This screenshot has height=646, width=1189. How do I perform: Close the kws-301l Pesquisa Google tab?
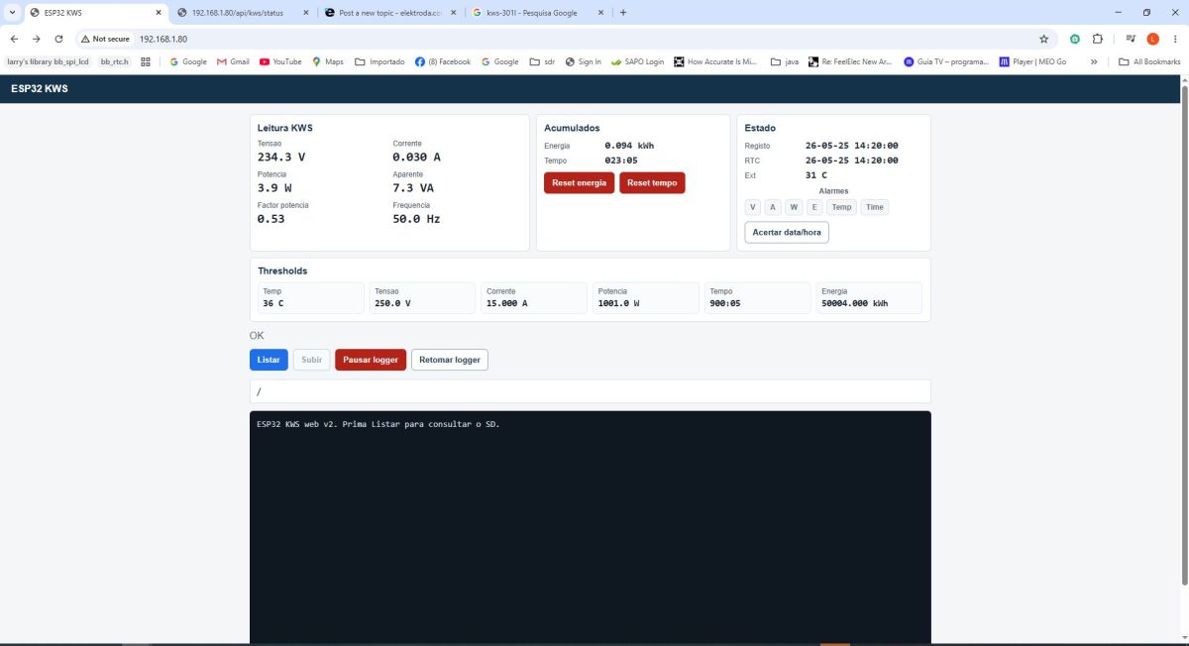point(600,13)
